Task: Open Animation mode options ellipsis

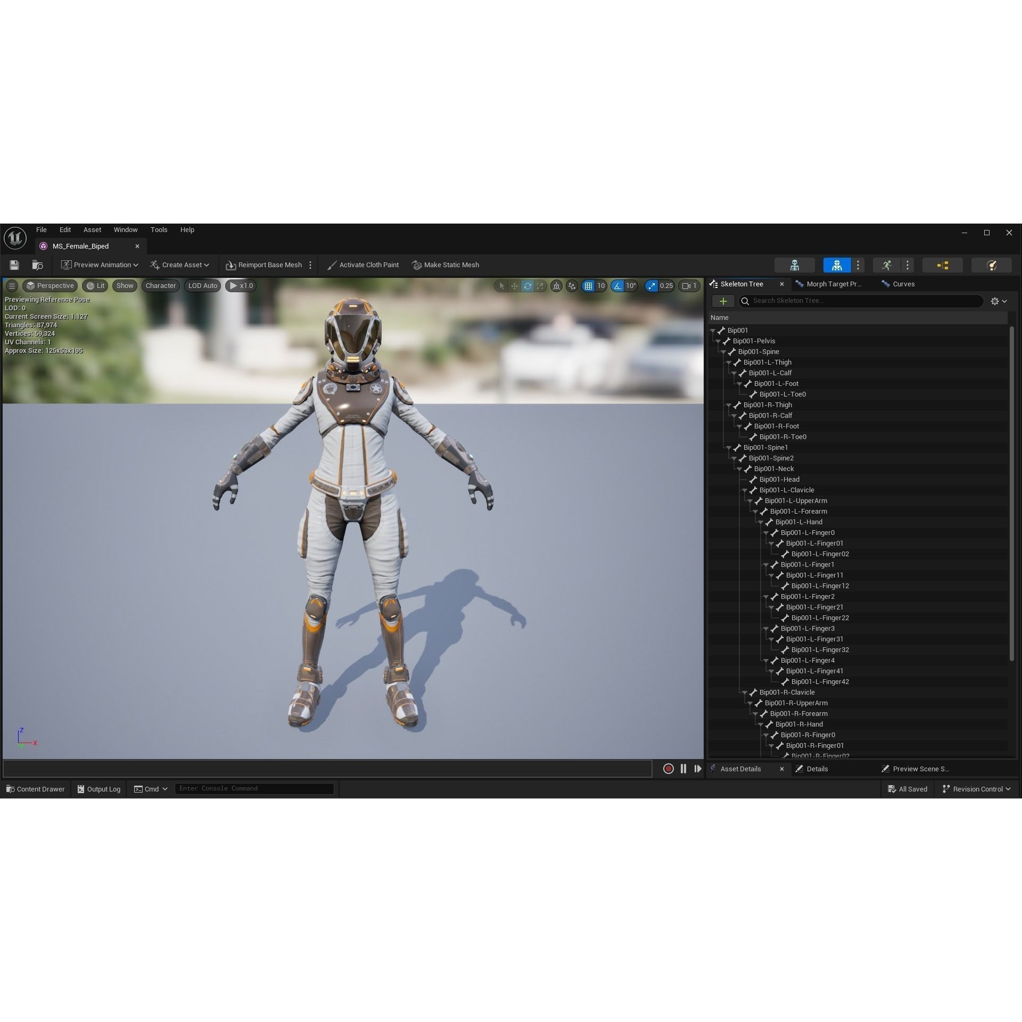Action: pyautogui.click(x=907, y=265)
